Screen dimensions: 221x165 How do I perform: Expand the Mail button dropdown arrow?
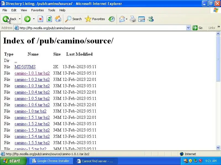(x=127, y=19)
